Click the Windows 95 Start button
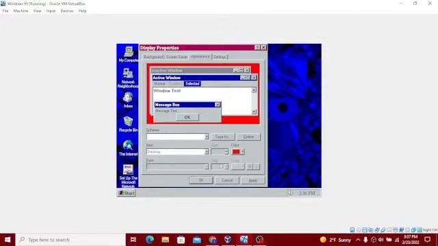Screen dimensions: 438x246 point(126,193)
